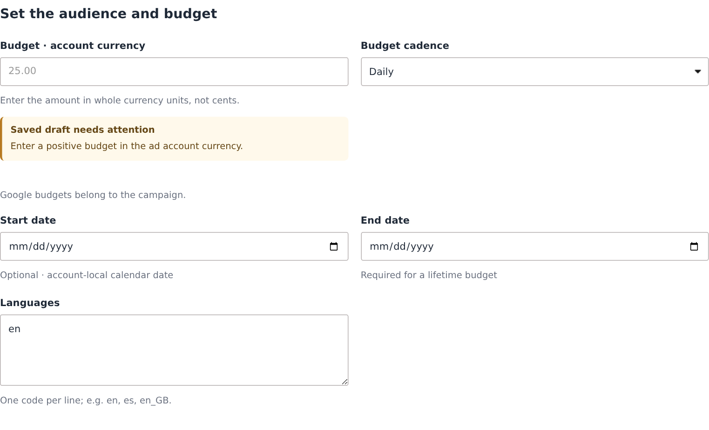
Task: Click the 'Start date' label
Action: (28, 220)
